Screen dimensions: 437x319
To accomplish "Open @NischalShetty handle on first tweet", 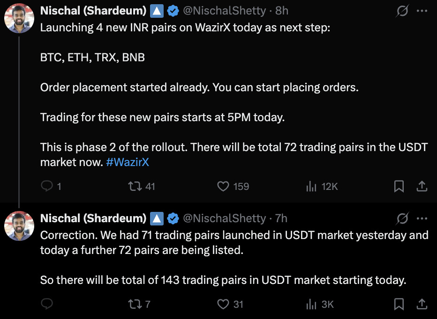I will (224, 10).
